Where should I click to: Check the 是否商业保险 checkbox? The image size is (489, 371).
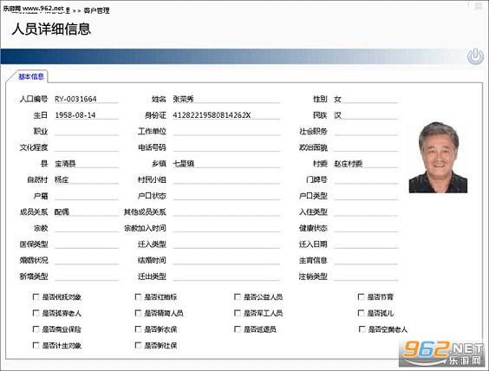click(x=36, y=329)
